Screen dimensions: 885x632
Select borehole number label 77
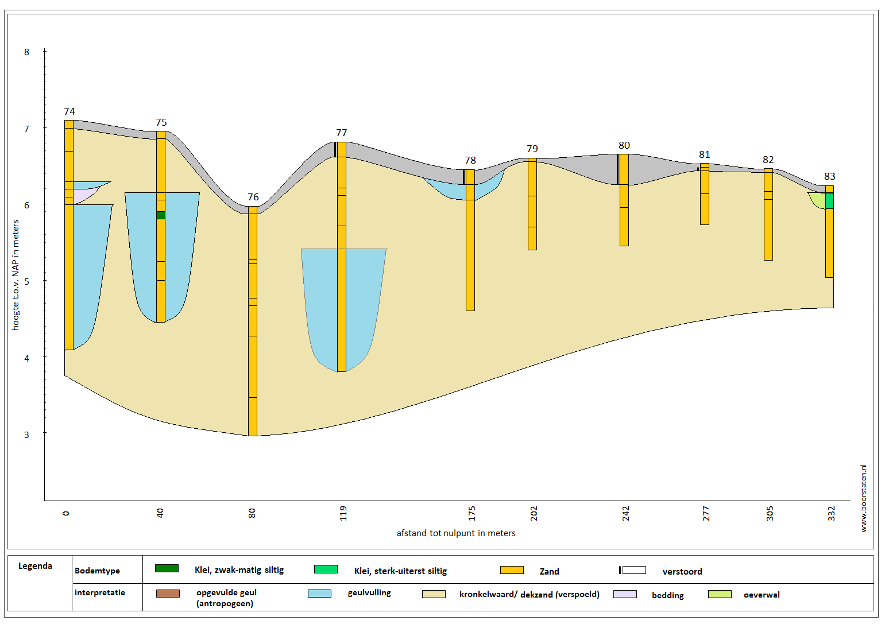tap(342, 133)
